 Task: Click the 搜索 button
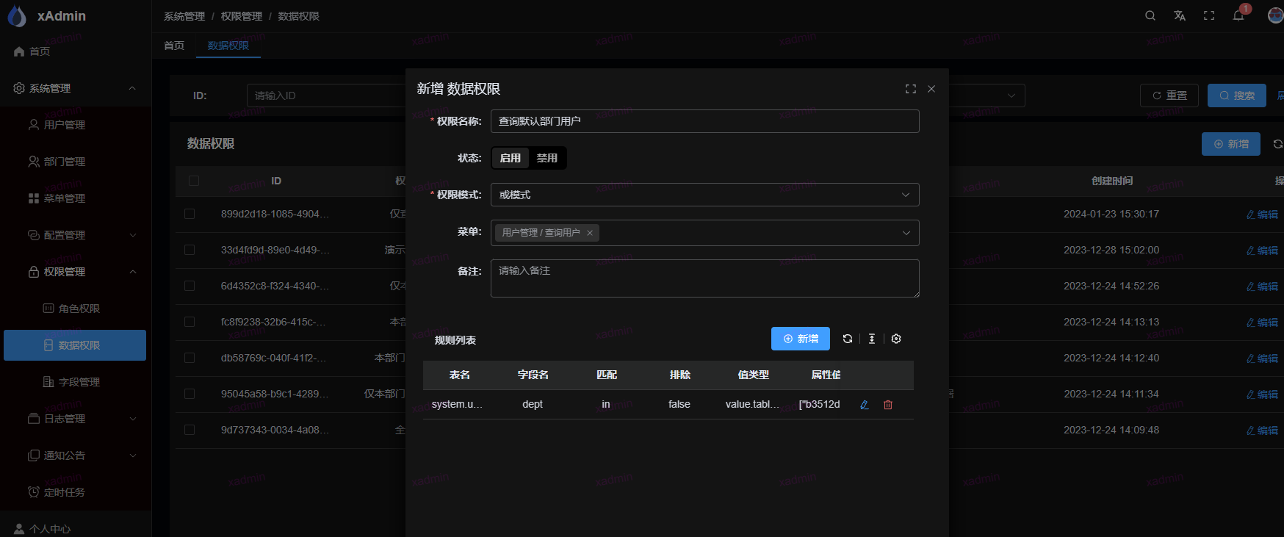(x=1237, y=95)
